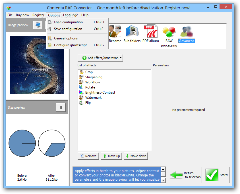Select Brightness-Contrast in effects list
Screen dimensions: 240x194
click(100, 92)
